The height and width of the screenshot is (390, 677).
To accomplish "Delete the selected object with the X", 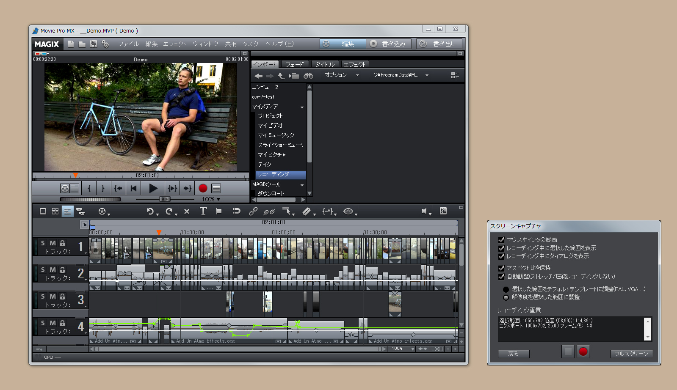I will coord(187,211).
